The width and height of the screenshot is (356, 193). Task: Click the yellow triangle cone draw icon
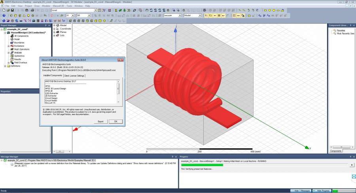pos(24,15)
